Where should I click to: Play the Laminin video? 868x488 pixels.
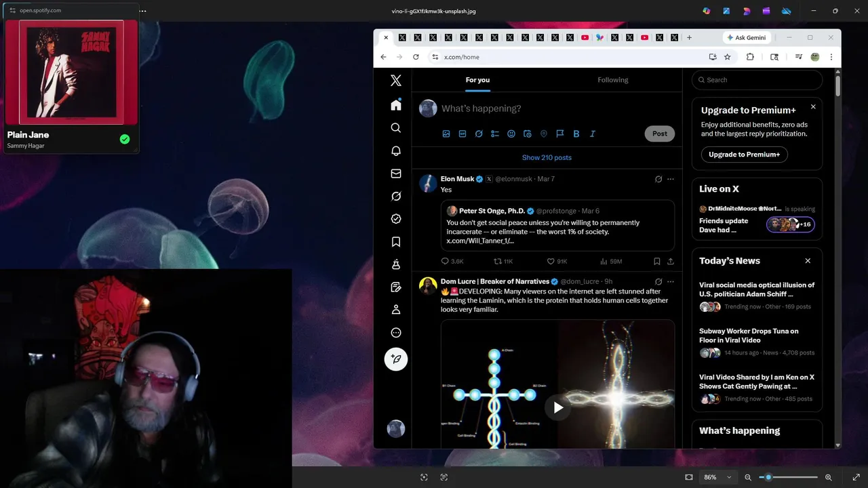[x=557, y=407]
